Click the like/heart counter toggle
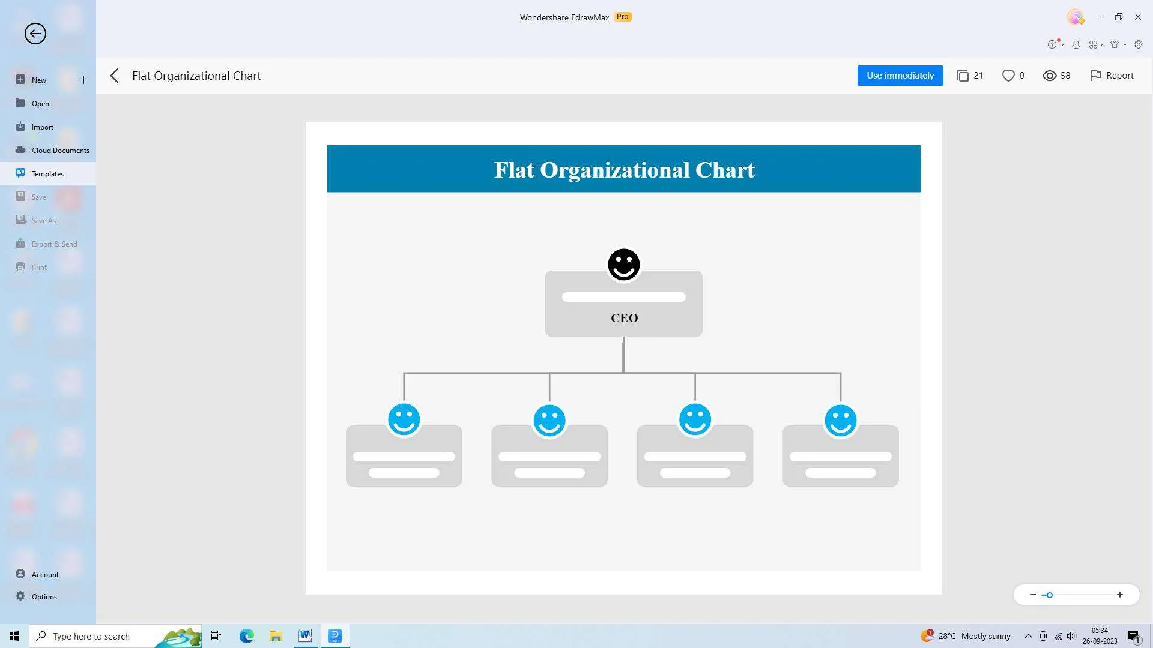 point(1013,74)
